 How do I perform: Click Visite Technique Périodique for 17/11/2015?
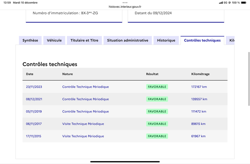point(83,136)
